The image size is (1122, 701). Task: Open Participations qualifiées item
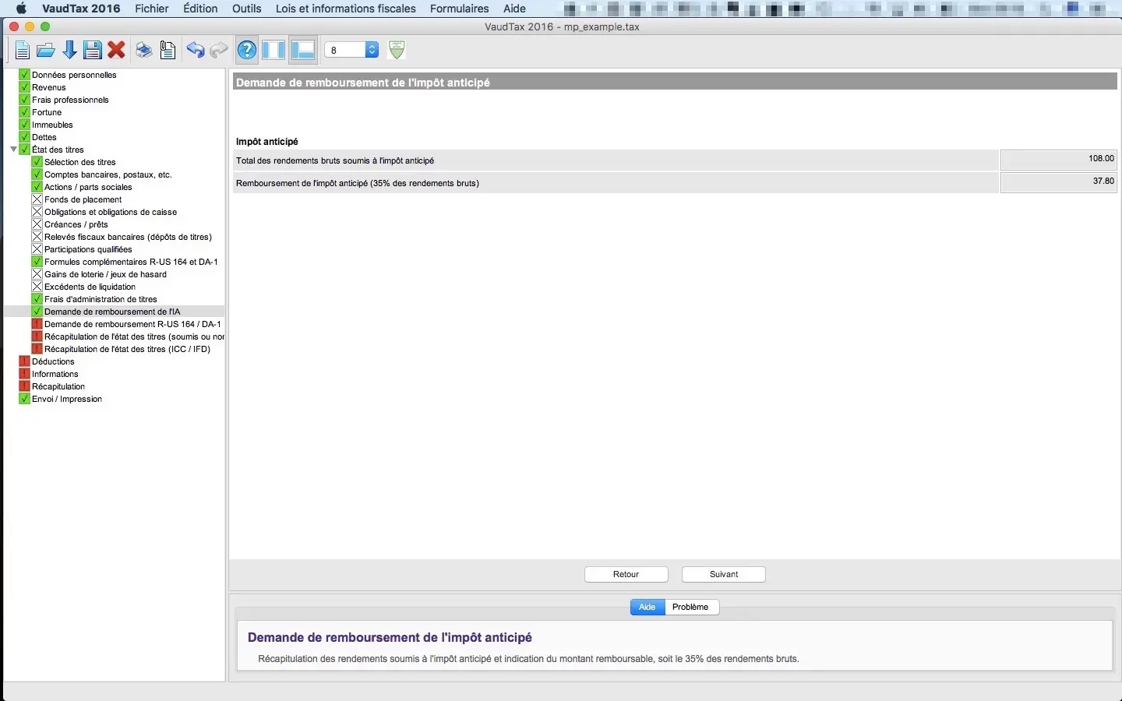88,249
